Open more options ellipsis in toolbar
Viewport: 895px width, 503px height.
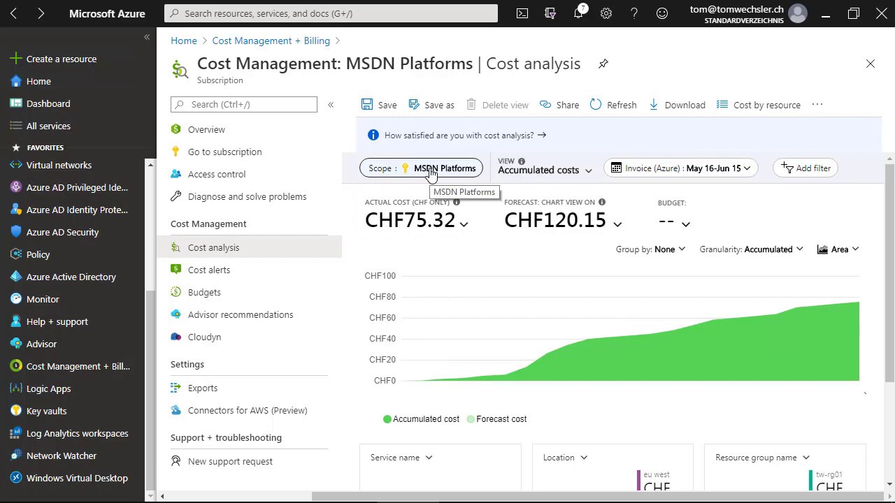tap(817, 105)
